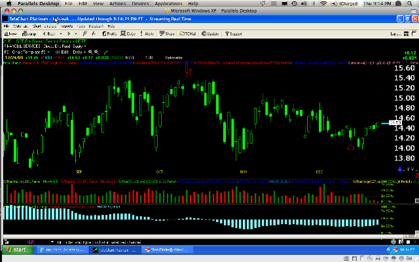Click the 14.00 price scale label

click(x=405, y=148)
